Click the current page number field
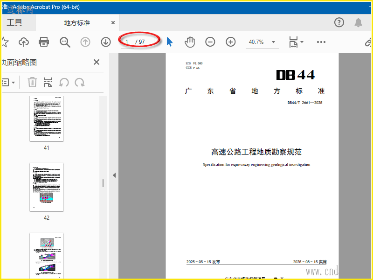Image resolution: width=373 pixels, height=280 pixels. point(127,42)
